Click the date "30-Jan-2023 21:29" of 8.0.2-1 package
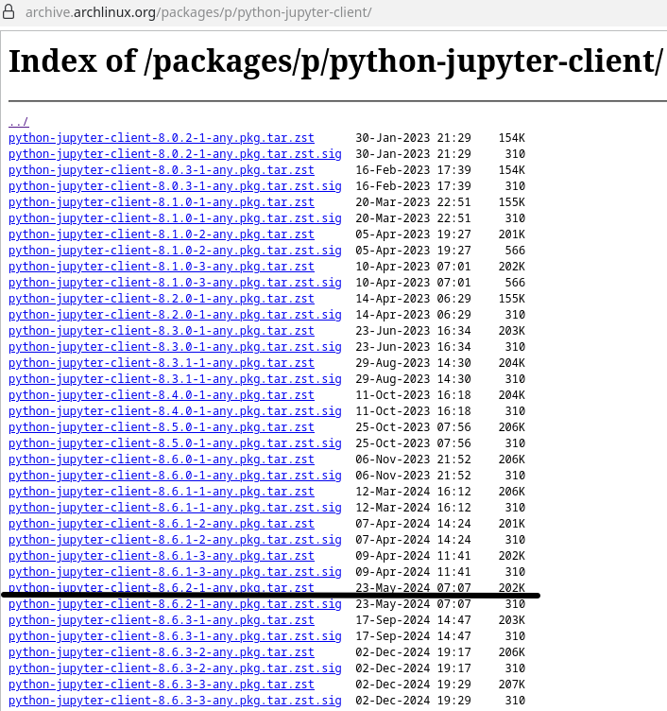667x711 pixels. 413,138
